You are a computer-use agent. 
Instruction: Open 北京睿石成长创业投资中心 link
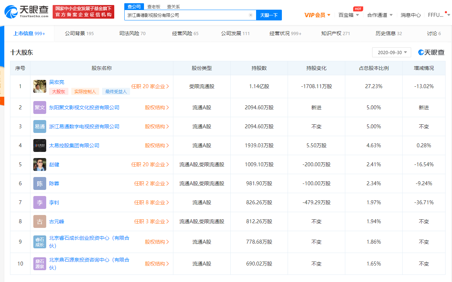[x=89, y=242]
